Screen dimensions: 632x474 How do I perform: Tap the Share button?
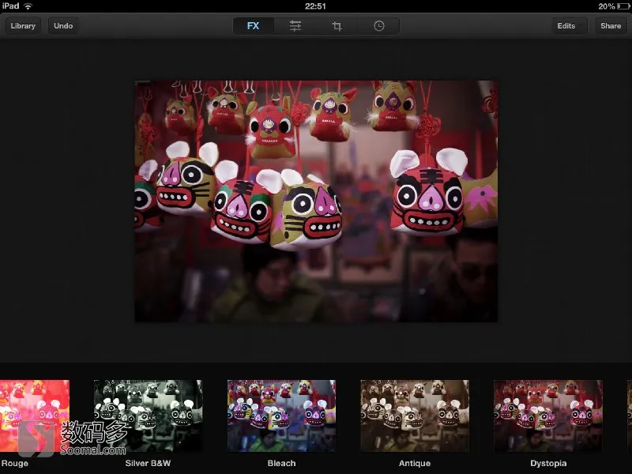coord(611,26)
